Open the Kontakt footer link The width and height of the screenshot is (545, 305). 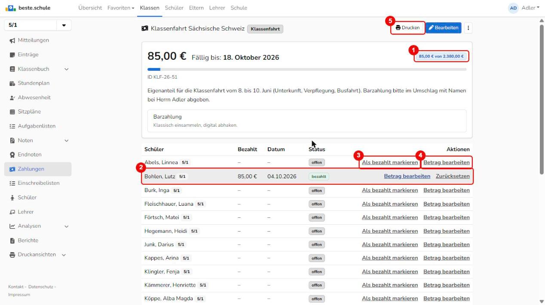click(16, 287)
